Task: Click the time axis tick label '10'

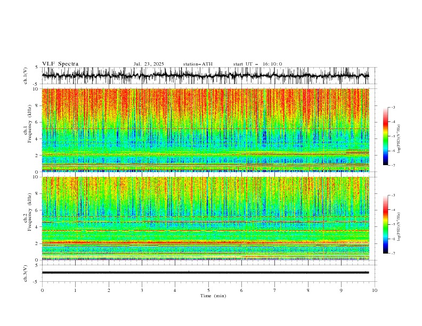Action: (x=375, y=290)
